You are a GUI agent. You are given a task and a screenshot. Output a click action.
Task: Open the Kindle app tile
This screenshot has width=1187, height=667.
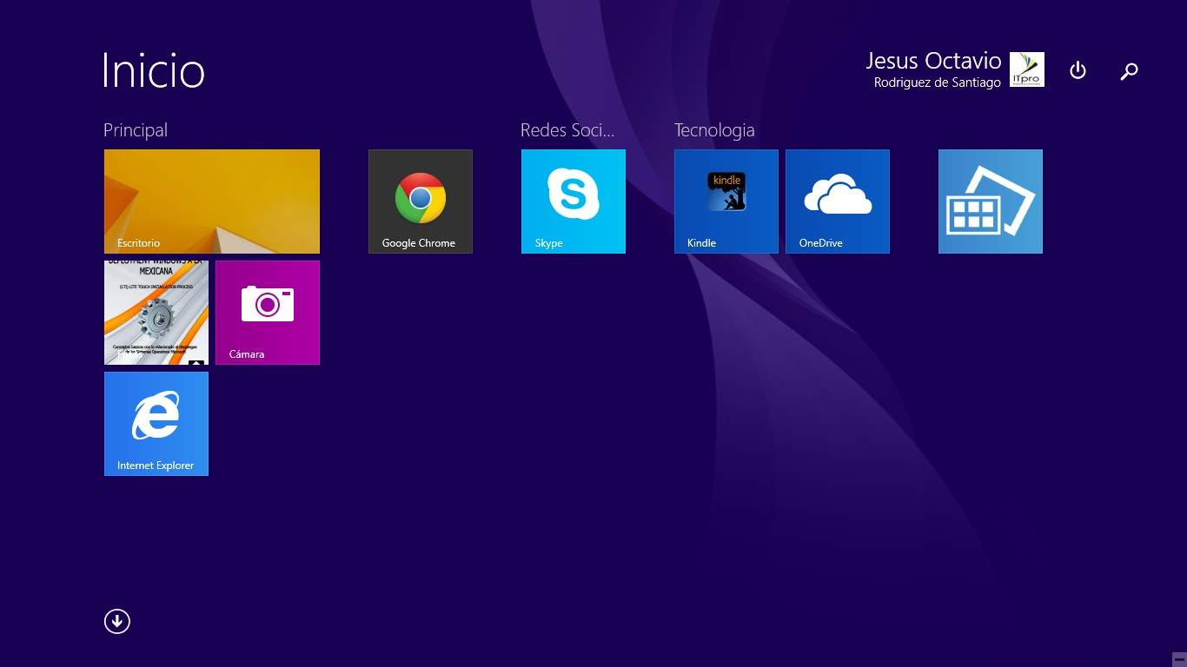(x=726, y=201)
